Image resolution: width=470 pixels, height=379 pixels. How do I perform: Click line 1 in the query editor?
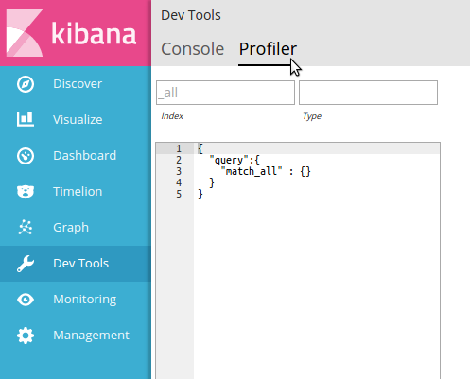point(317,148)
